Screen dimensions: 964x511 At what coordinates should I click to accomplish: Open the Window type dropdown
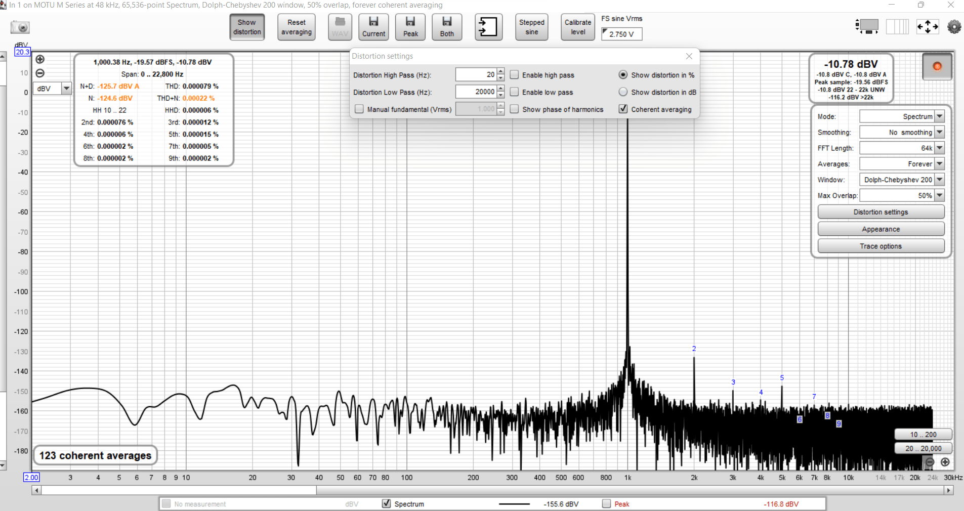[902, 180]
